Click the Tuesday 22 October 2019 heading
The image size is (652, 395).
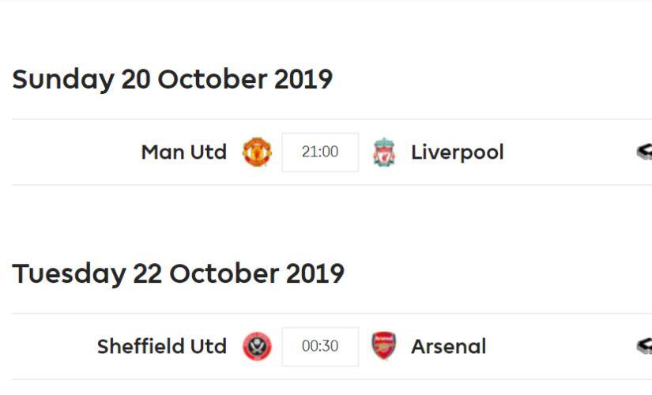coord(178,274)
